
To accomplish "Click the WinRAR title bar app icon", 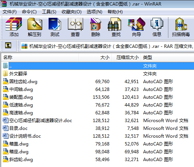I will point(3,4).
